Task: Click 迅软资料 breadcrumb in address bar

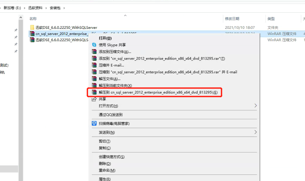Action: [35, 8]
